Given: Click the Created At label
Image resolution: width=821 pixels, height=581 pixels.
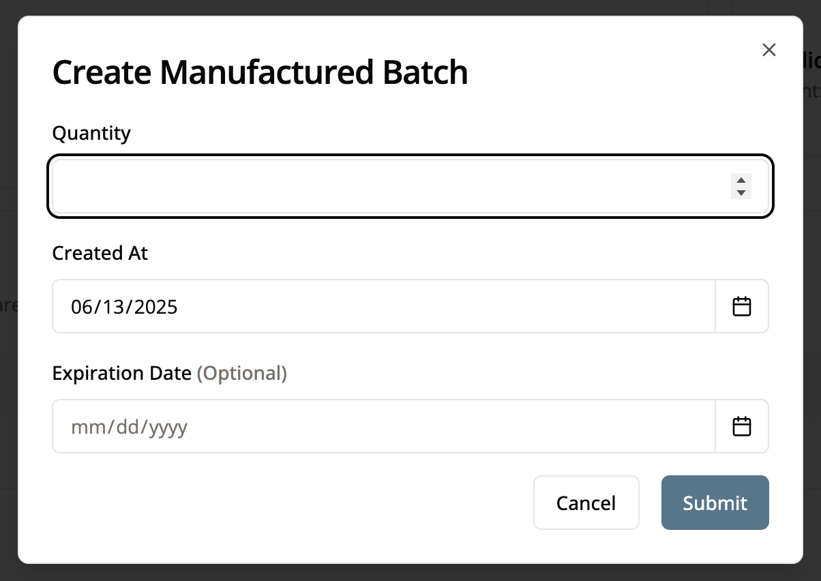Looking at the screenshot, I should click(x=100, y=253).
